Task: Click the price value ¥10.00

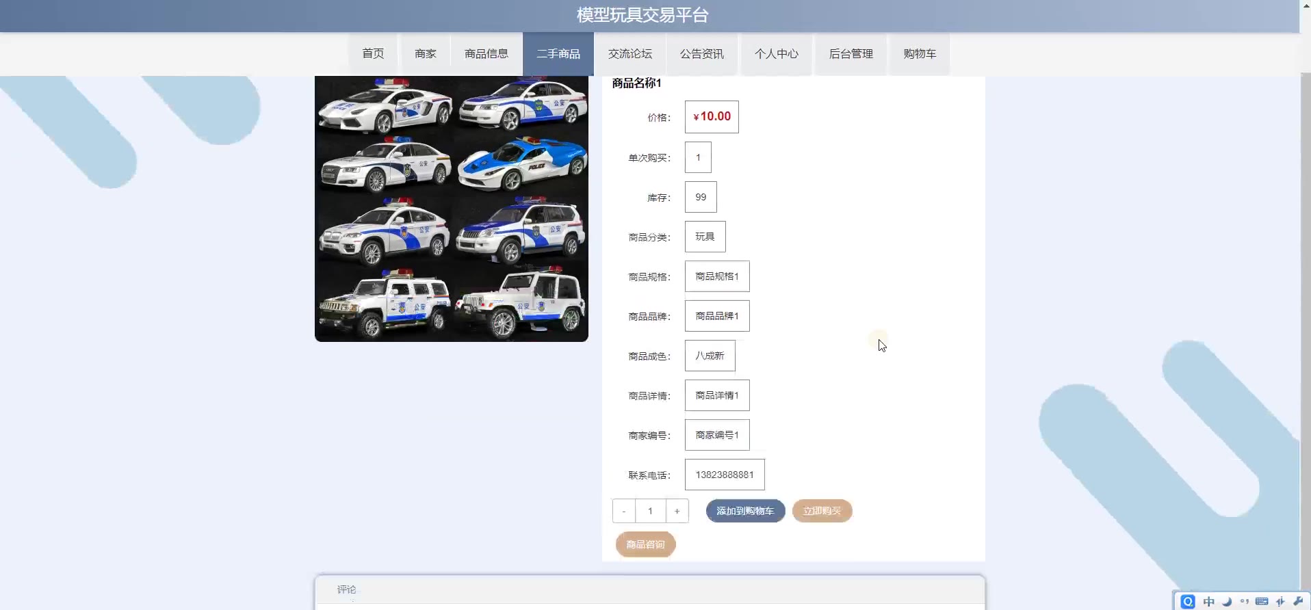Action: point(712,117)
